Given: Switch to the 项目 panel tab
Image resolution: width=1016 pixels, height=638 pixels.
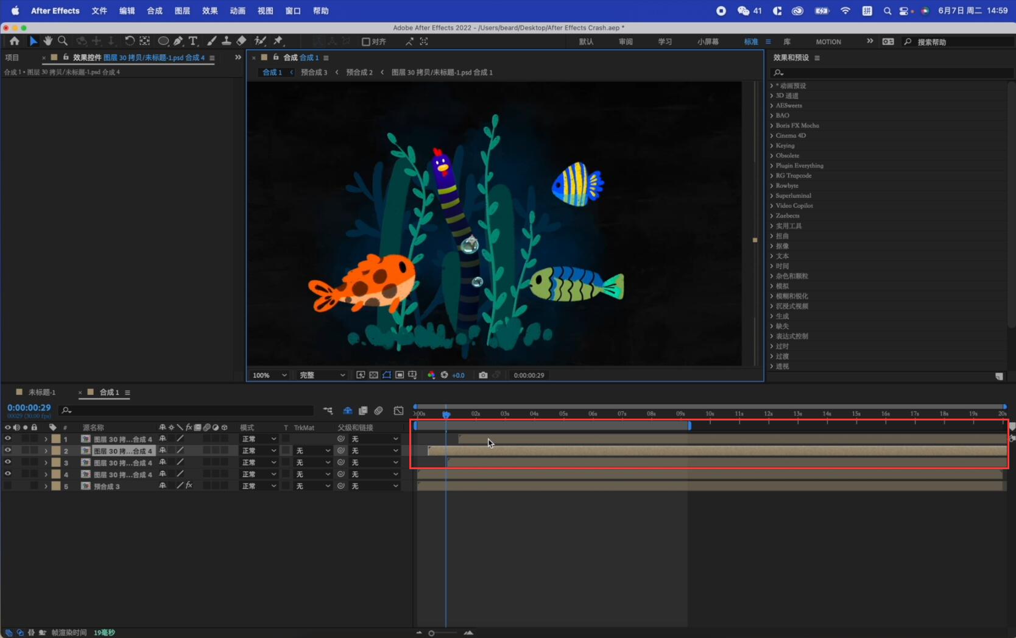Looking at the screenshot, I should pyautogui.click(x=12, y=57).
